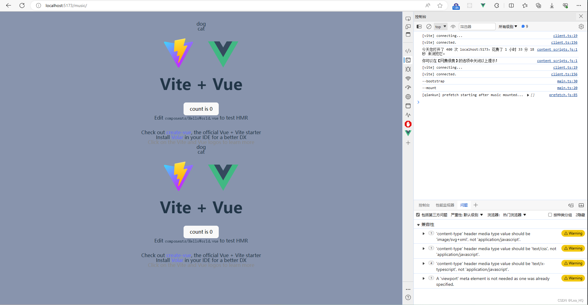The height and width of the screenshot is (305, 588).
Task: Toggle the DevTools quick view drawer
Action: 581,205
